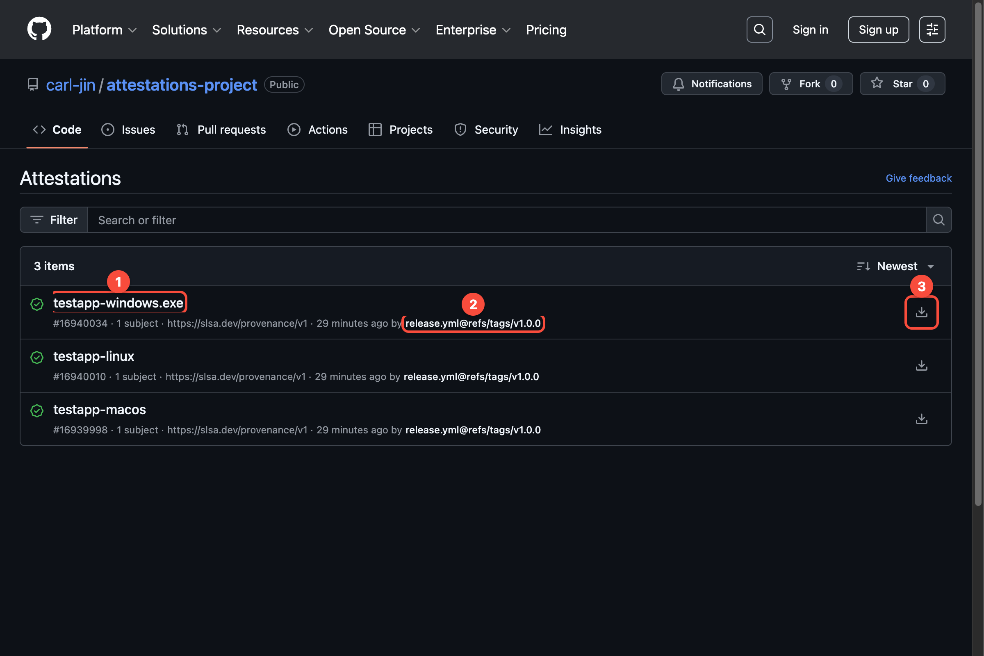Click the GitHub logo icon
This screenshot has width=984, height=656.
pyautogui.click(x=39, y=29)
